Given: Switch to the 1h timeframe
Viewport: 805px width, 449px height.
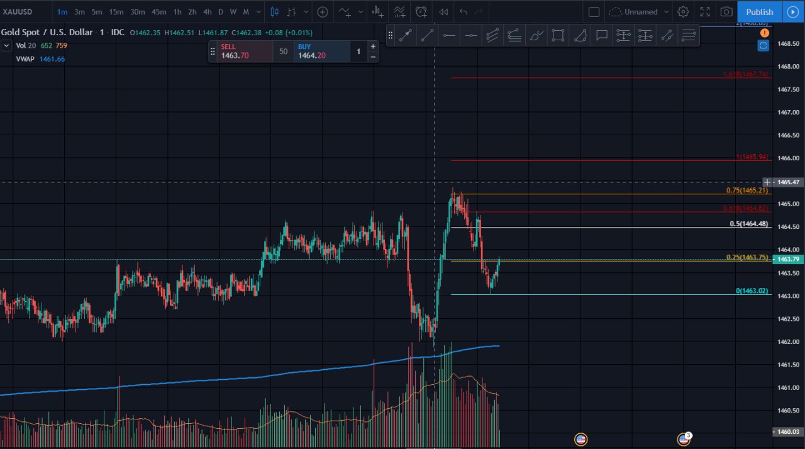Looking at the screenshot, I should pyautogui.click(x=177, y=12).
